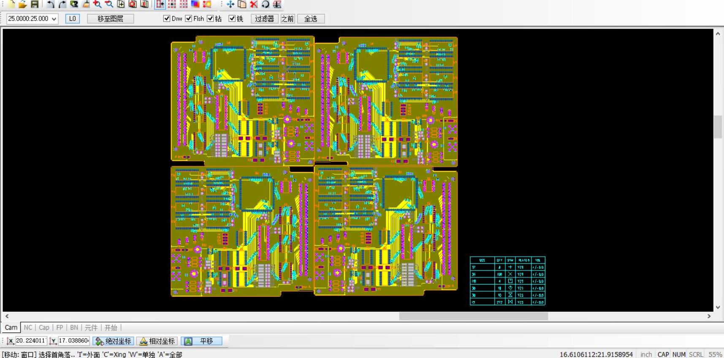Click the X coordinate input field
This screenshot has width=724, height=358.
click(31, 341)
